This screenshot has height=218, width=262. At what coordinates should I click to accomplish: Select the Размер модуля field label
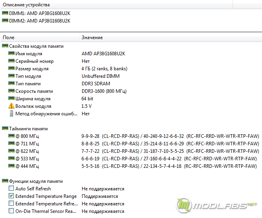pyautogui.click(x=32, y=69)
